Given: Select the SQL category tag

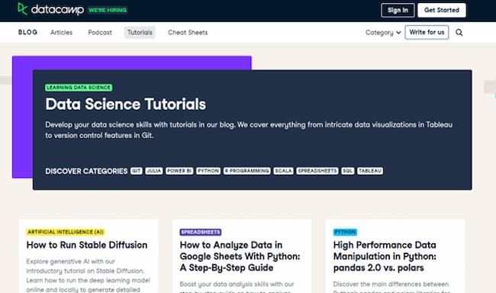Looking at the screenshot, I should point(348,171).
